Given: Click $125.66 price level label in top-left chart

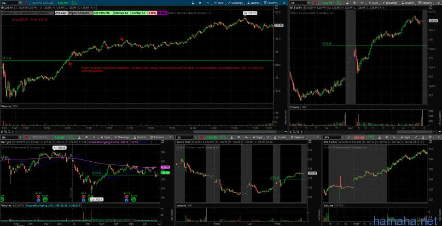Looking at the screenshot, I should point(7,58).
